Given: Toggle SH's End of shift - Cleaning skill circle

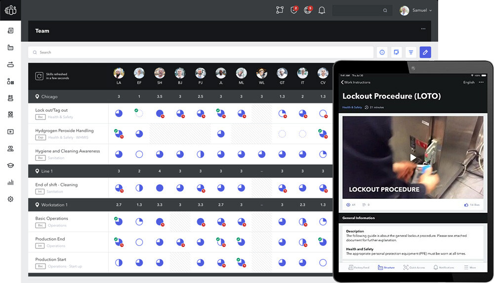Looking at the screenshot, I should (x=160, y=188).
